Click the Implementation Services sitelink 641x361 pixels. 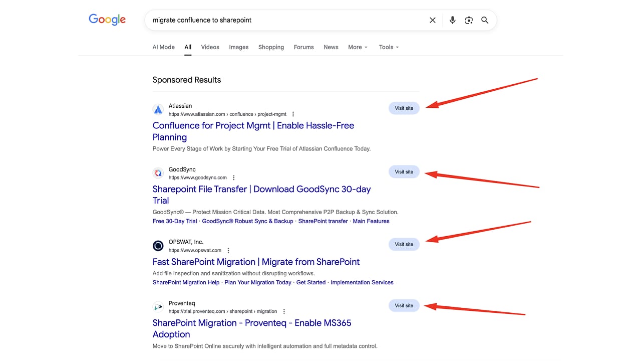[x=362, y=282]
